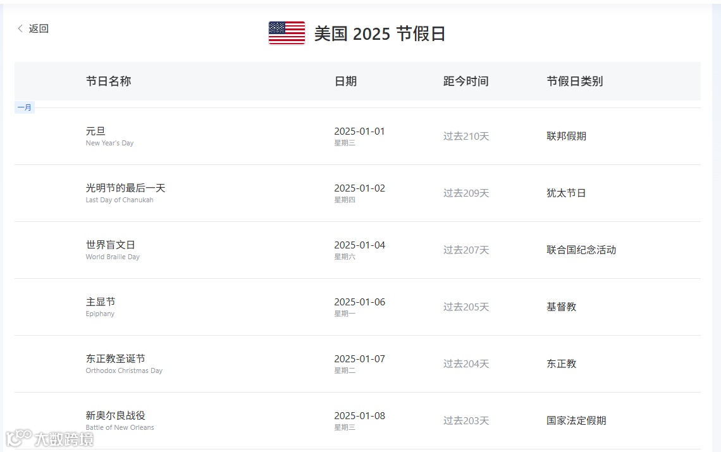Click the 距今时间 column header

[x=465, y=82]
